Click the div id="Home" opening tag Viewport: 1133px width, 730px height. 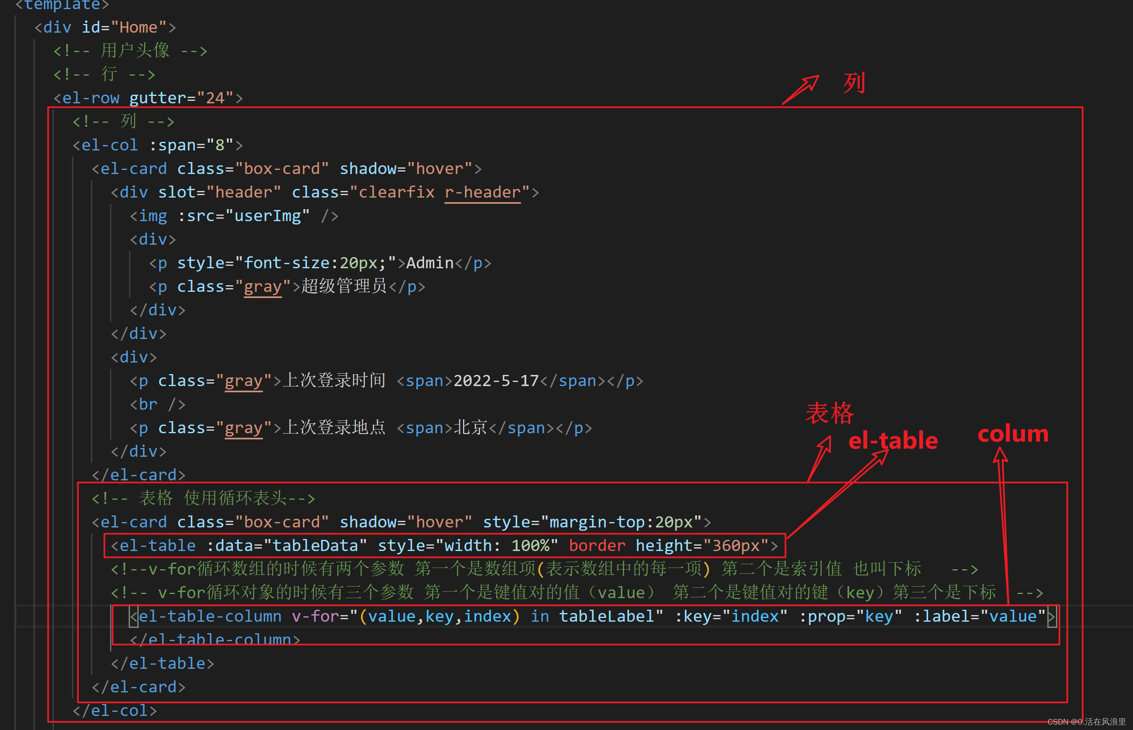(x=106, y=28)
